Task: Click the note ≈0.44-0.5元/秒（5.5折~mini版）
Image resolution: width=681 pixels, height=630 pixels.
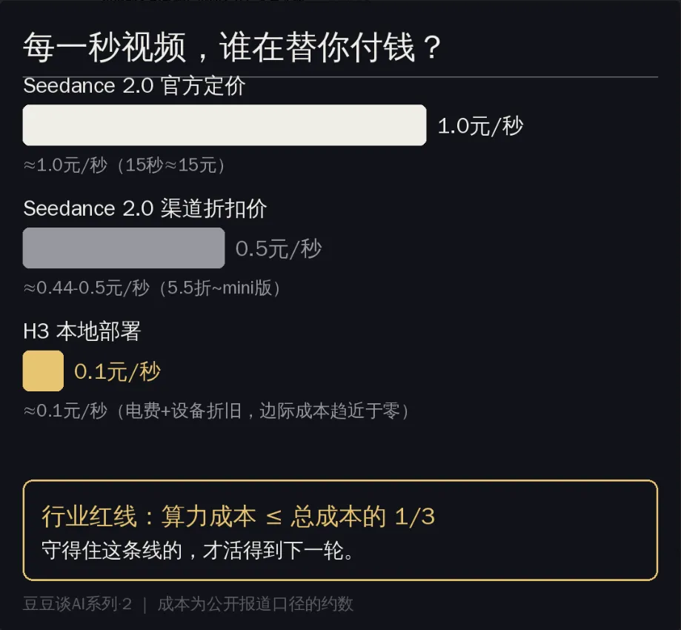Action: coord(153,288)
